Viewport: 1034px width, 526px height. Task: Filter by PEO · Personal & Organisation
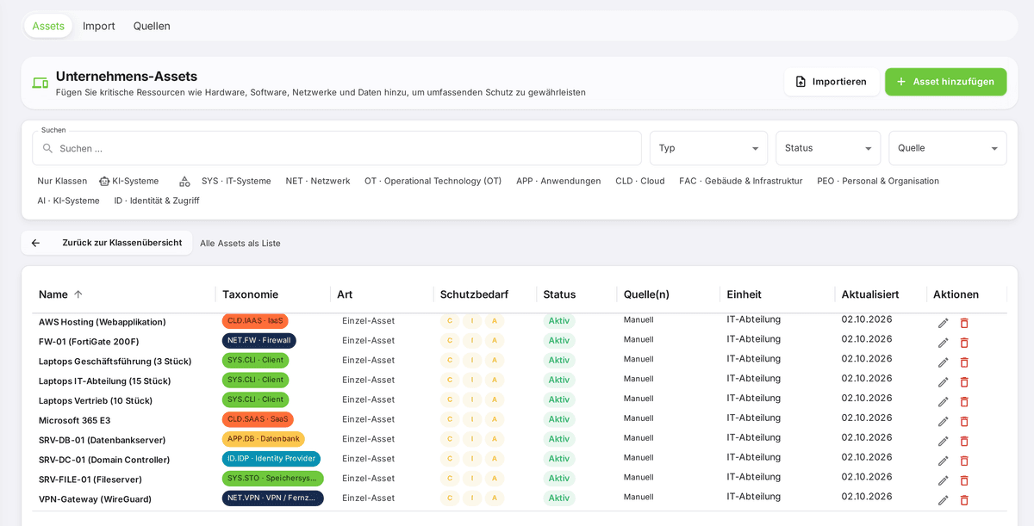point(878,181)
